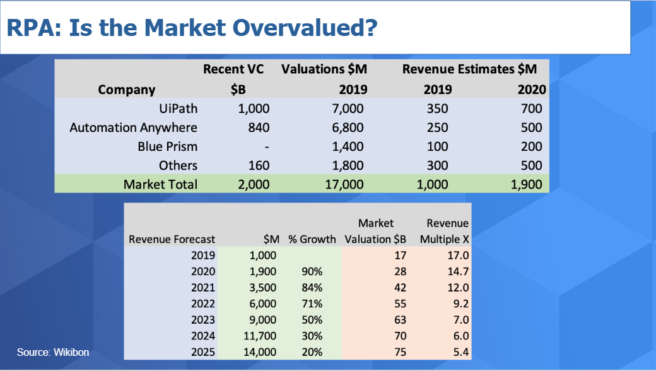Select the "Company" column header
Screen dimensions: 656x371
point(126,90)
